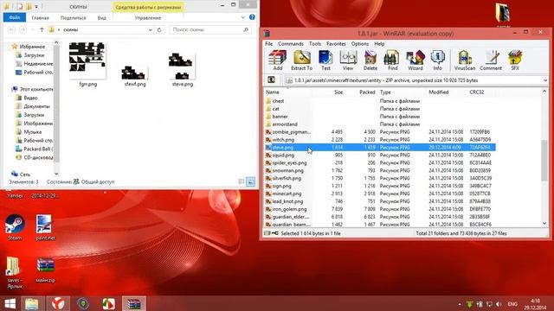Open paint.net desktop shortcut
The image size is (554, 311).
point(45,227)
